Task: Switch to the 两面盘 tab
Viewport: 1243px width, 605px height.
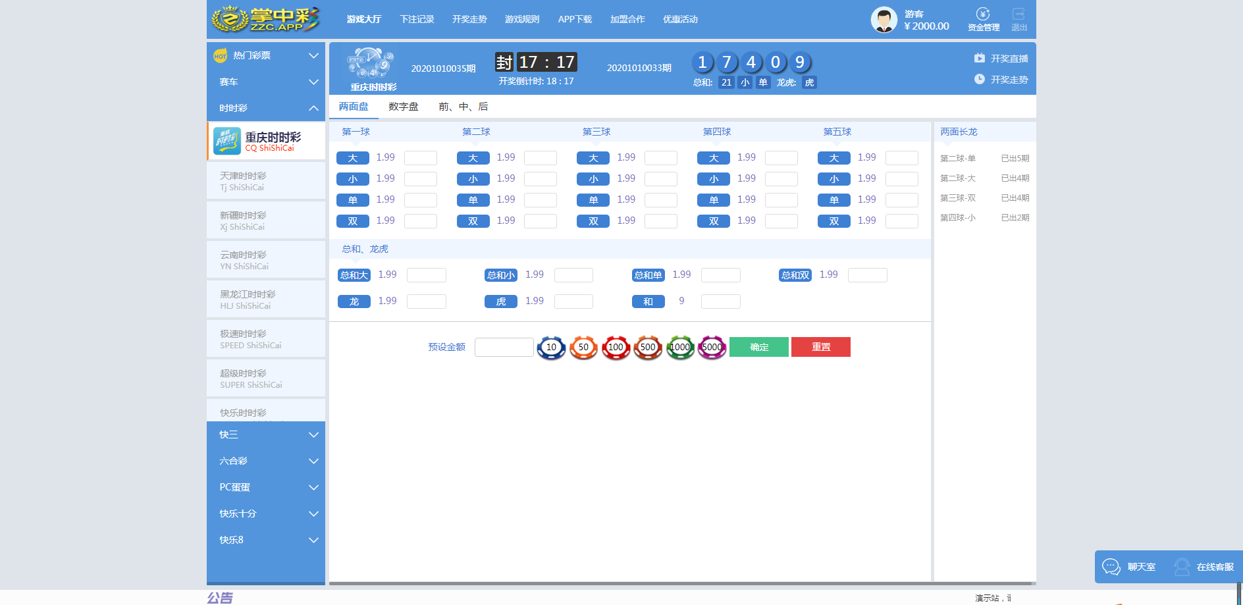Action: pyautogui.click(x=354, y=107)
